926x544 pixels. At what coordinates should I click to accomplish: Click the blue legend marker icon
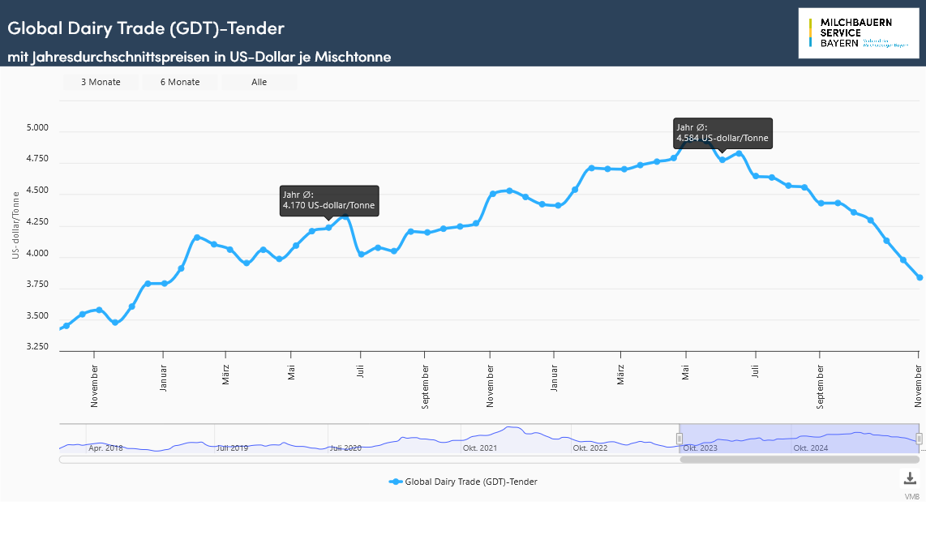pyautogui.click(x=395, y=482)
